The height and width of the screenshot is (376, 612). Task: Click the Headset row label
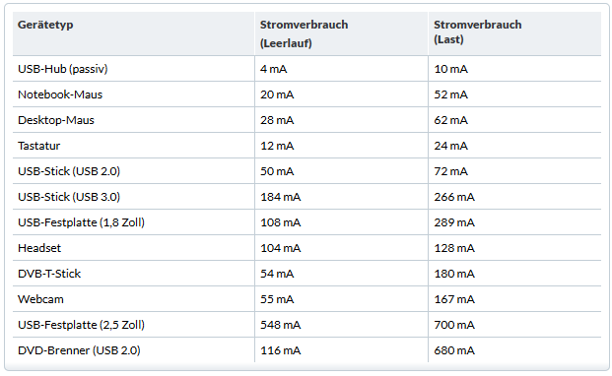(x=39, y=248)
